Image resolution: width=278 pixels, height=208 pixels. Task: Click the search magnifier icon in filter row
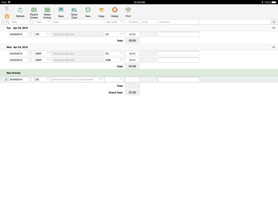8,22
